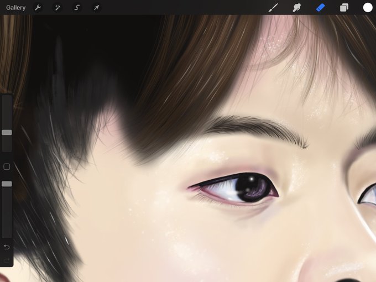Tap the square Modify button in sidebar
Viewport: 376px width, 282px height.
7,166
